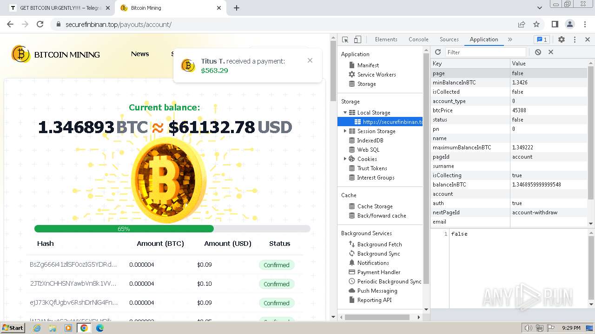Open File Explorer from taskbar

53,328
